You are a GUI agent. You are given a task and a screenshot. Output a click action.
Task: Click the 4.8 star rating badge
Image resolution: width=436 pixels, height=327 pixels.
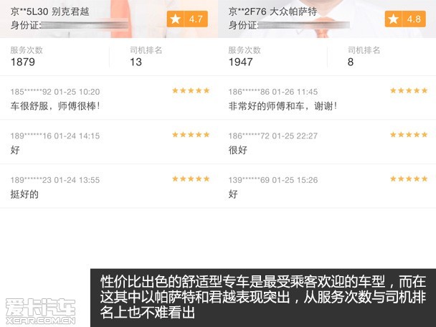coord(405,19)
